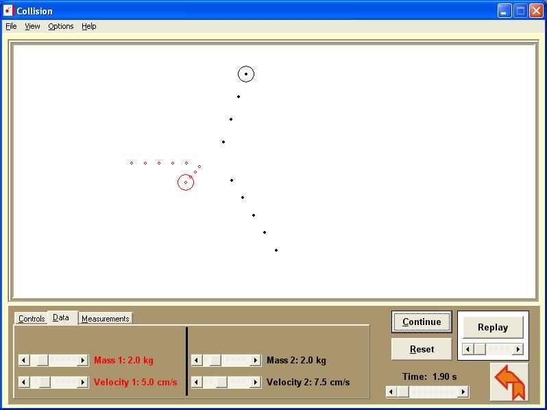
Task: Increase Mass 2 with right arrow
Action: [x=256, y=360]
